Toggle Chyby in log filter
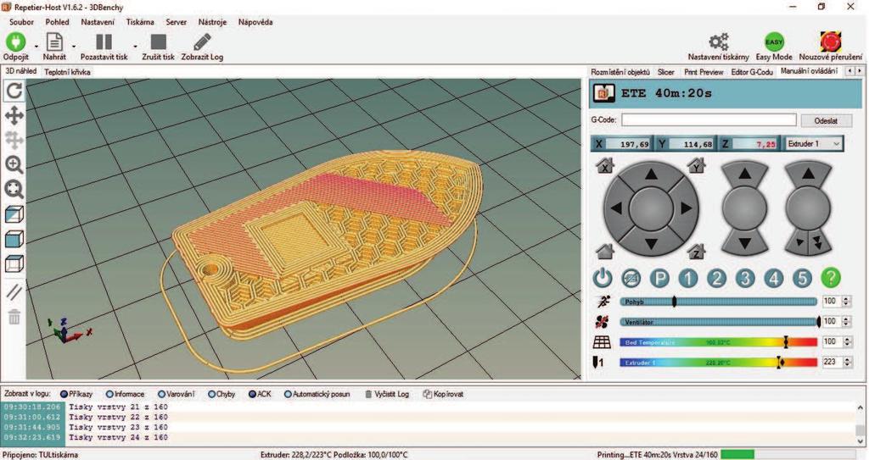This screenshot has height=460, width=869. [221, 394]
